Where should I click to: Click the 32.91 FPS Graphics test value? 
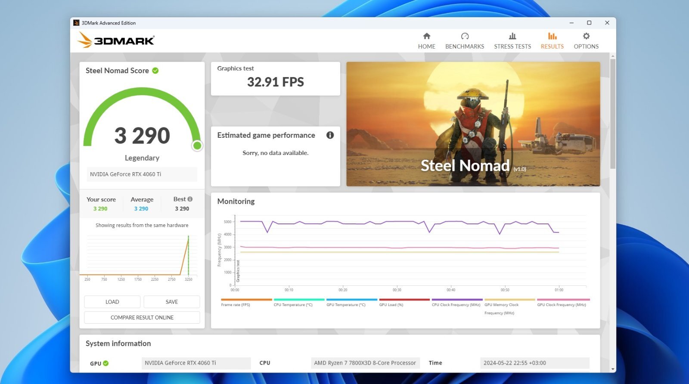[x=276, y=82]
